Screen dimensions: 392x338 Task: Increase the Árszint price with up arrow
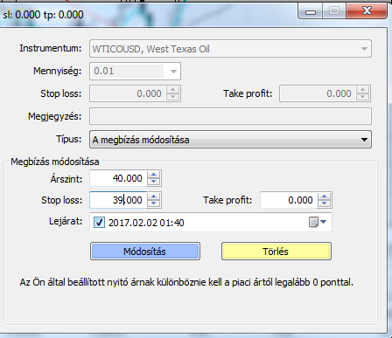(154, 175)
